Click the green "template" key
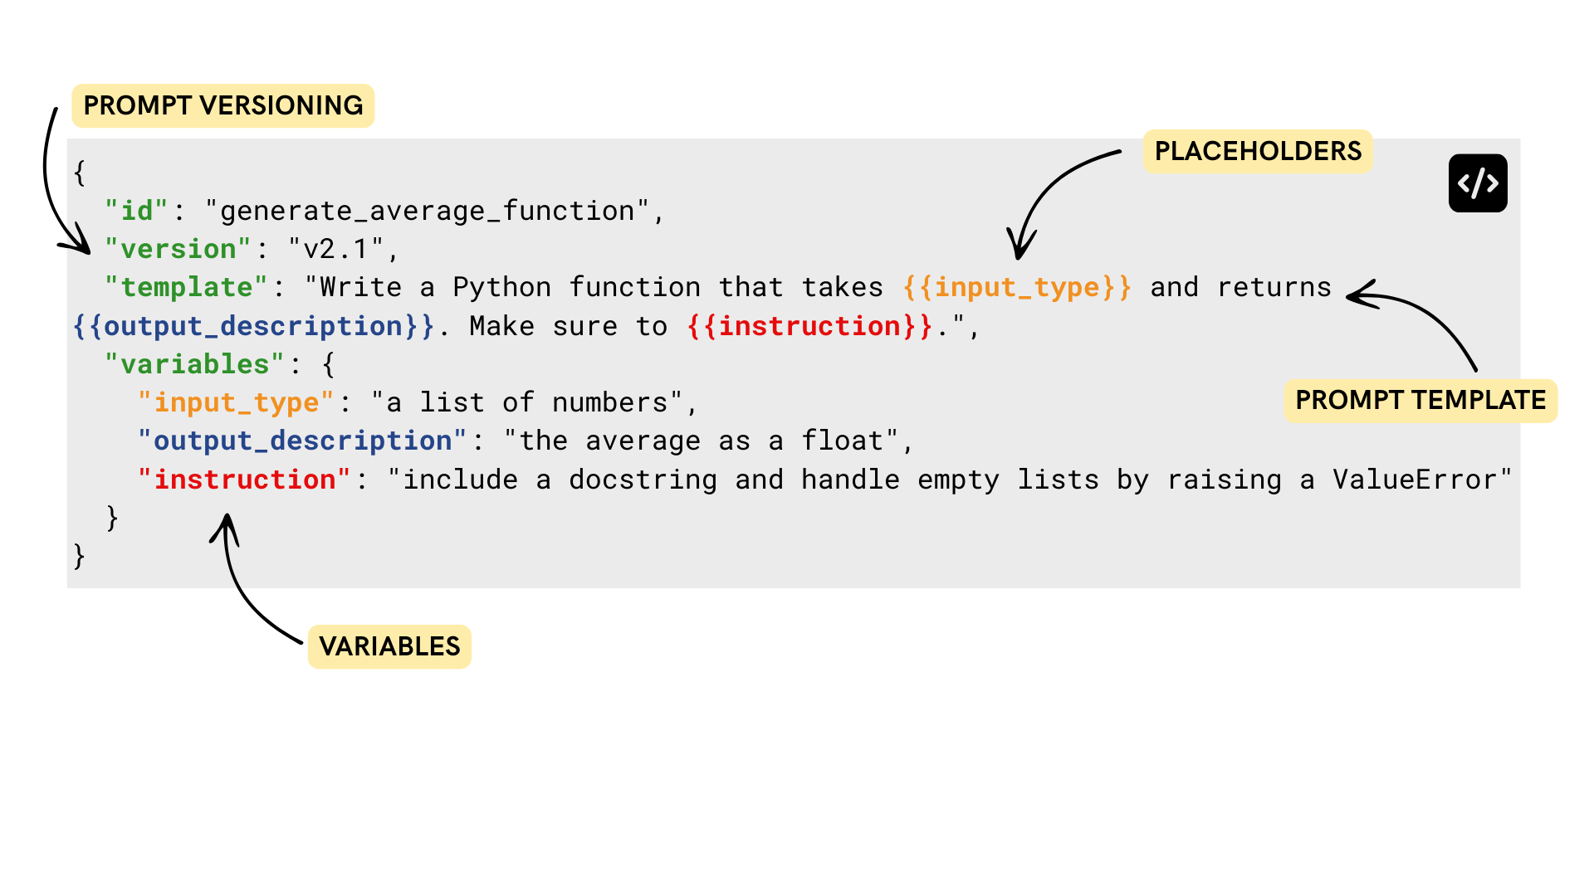Screen dimensions: 1594x896 click(x=186, y=288)
